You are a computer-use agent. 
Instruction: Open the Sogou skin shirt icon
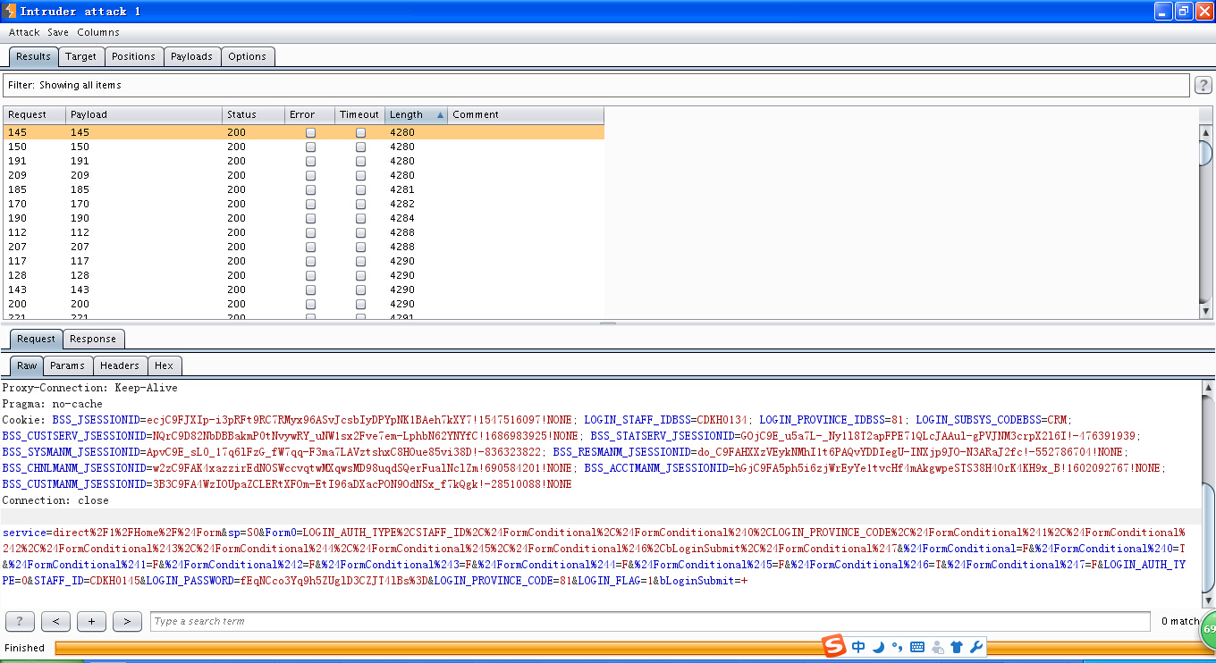(957, 647)
